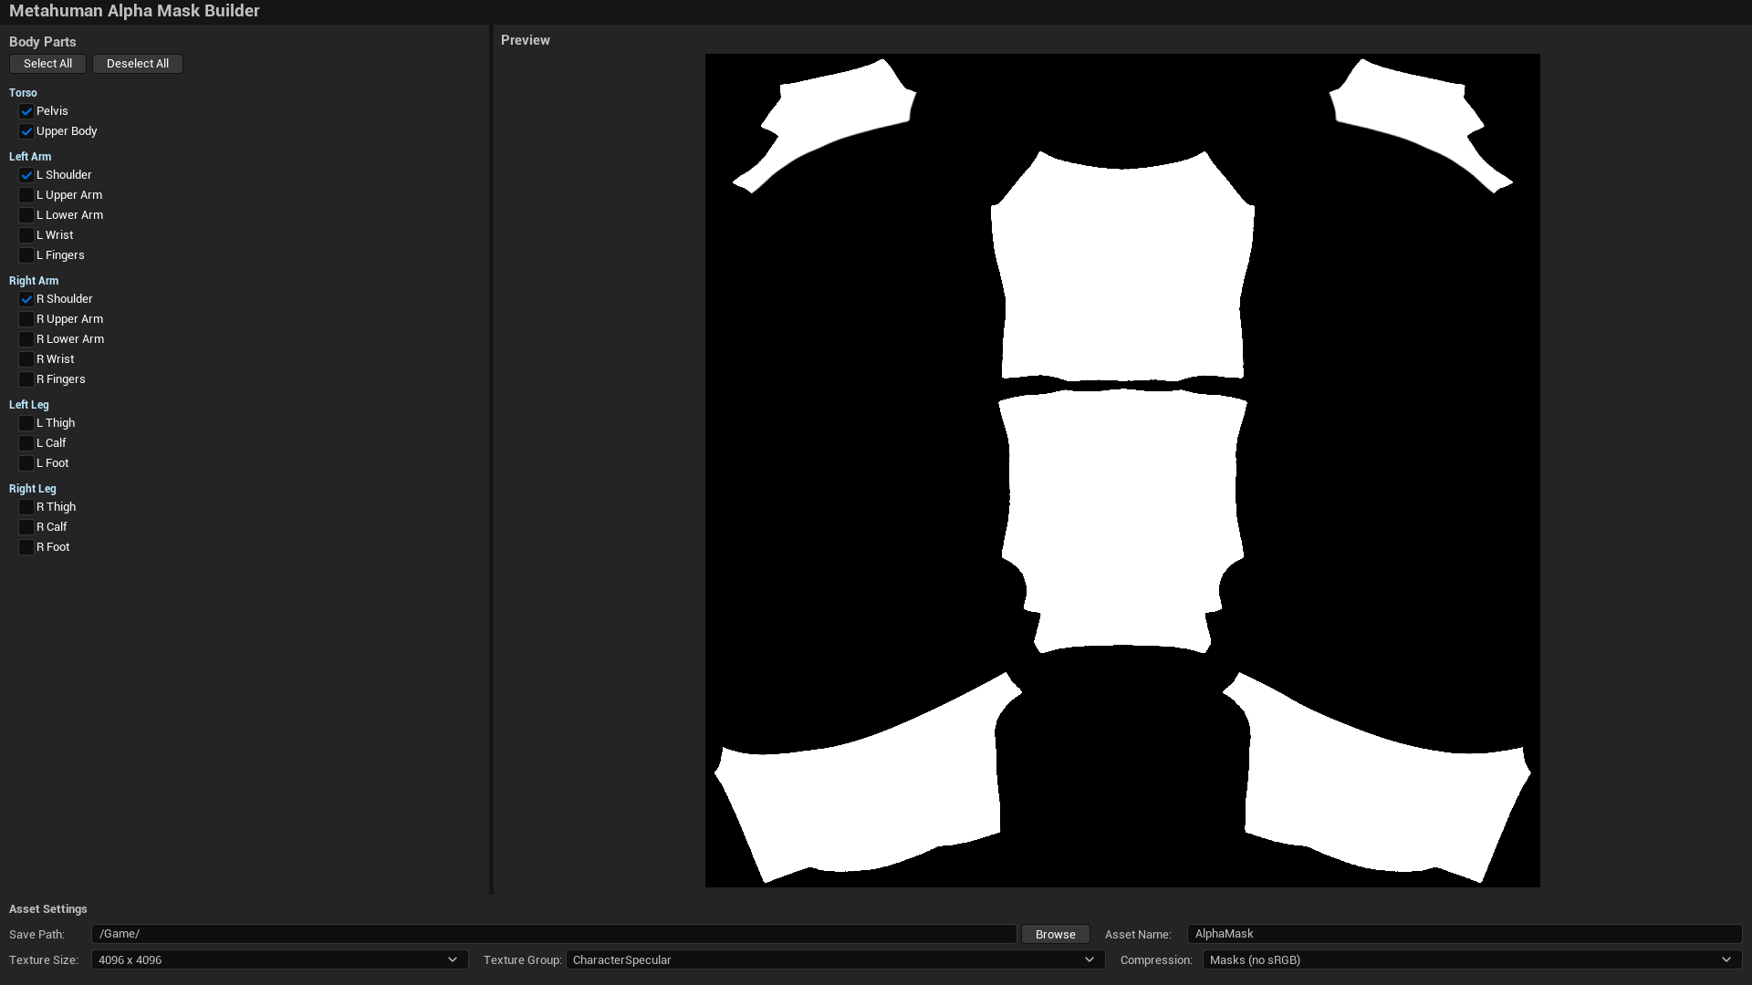Click the Asset Name label
Screen dimensions: 1752x985
pyautogui.click(x=1138, y=935)
